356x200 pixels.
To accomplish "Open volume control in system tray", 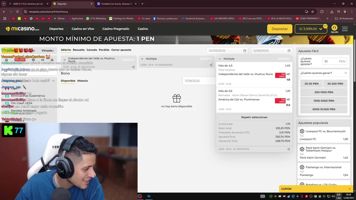I will (x=333, y=196).
